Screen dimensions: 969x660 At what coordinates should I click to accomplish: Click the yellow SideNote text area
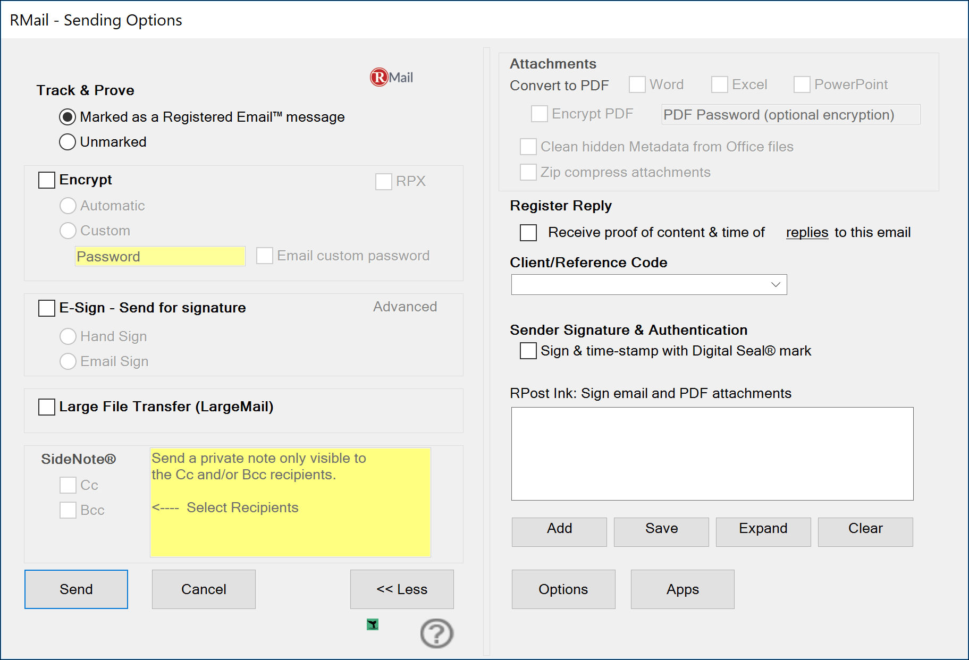(290, 502)
